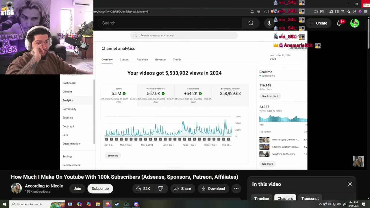Activate voice search microphone icon

tap(269, 23)
